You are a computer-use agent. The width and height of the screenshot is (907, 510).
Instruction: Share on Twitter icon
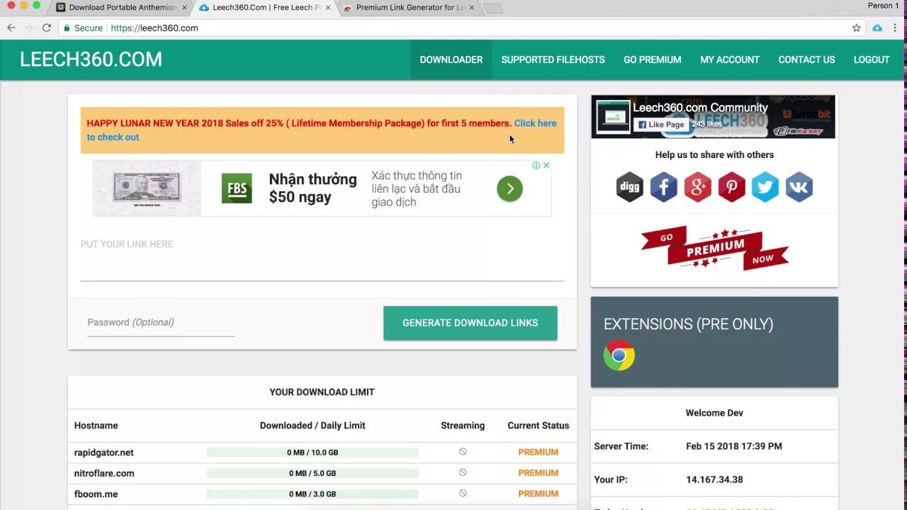[x=765, y=187]
